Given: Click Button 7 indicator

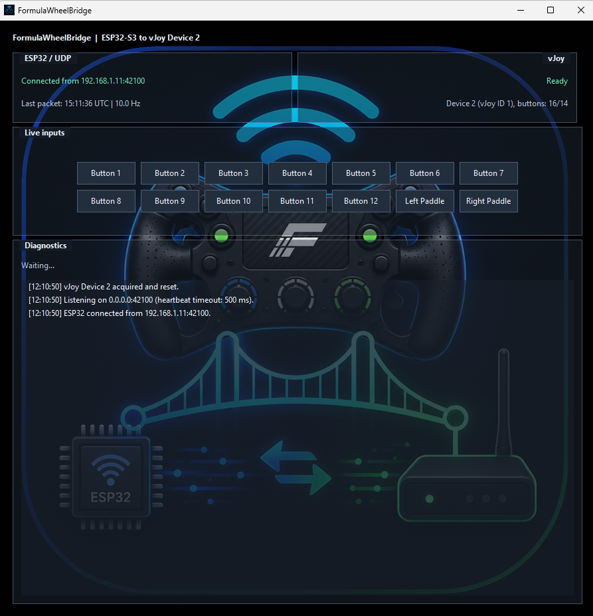Looking at the screenshot, I should [489, 173].
